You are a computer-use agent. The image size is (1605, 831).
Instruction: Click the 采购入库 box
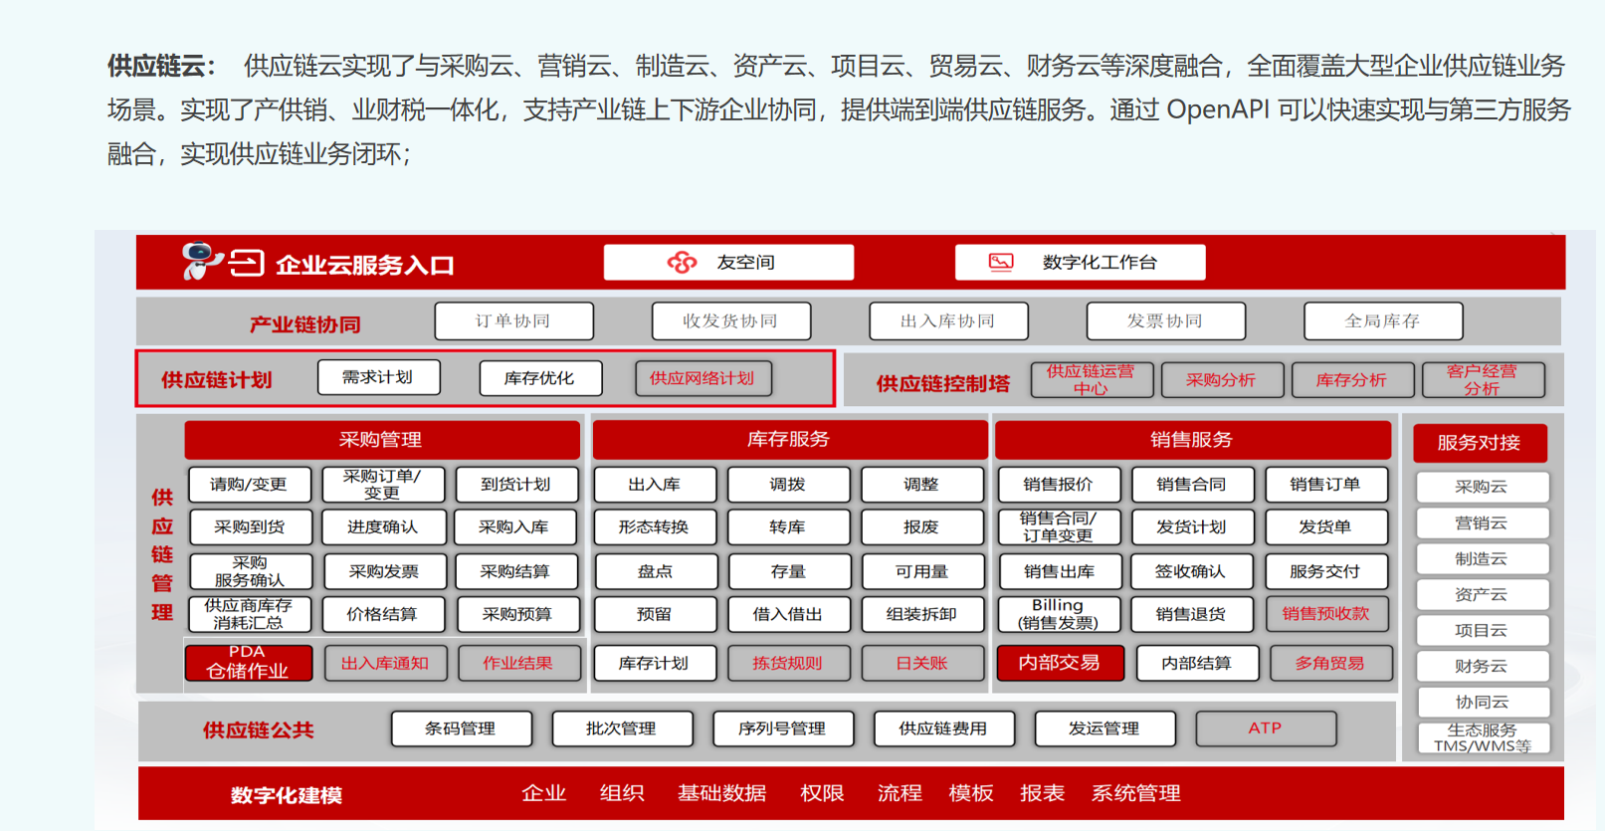pos(514,527)
